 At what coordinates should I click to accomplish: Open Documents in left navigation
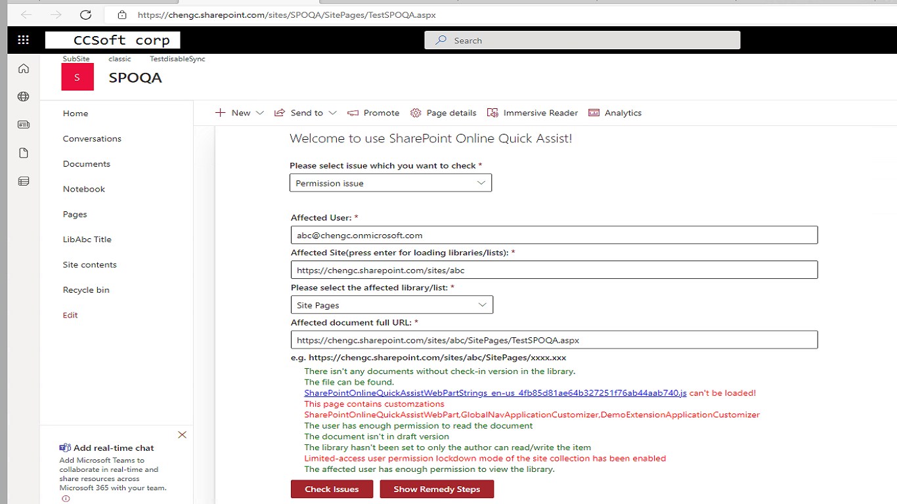point(87,164)
